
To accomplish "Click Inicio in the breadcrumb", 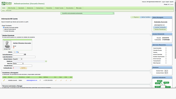I will point(3,10).
